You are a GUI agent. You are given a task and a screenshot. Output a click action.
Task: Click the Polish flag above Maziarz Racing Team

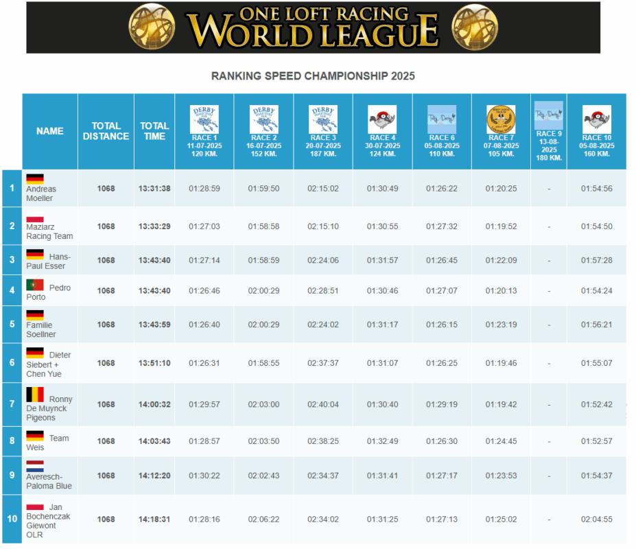tap(35, 217)
